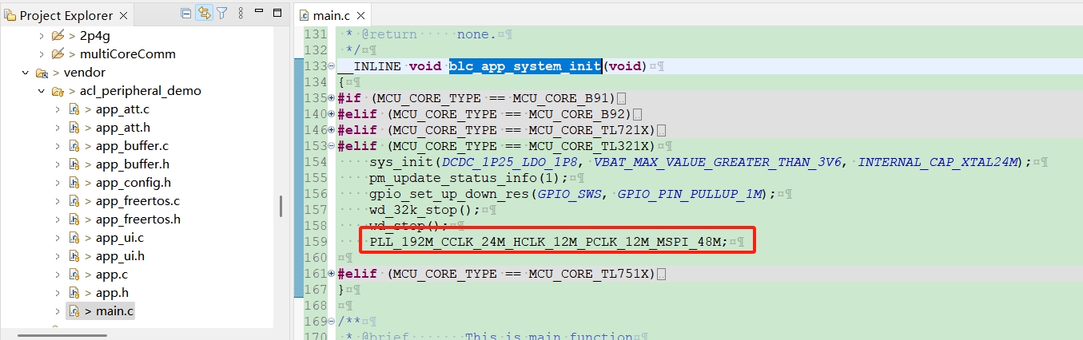Image resolution: width=1083 pixels, height=340 pixels.
Task: Expand the app_att.c tree node
Action: (x=58, y=109)
